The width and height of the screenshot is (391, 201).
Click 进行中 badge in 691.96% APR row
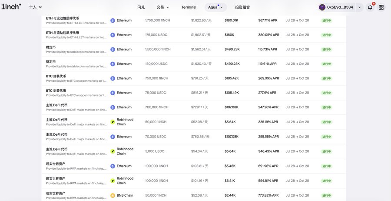coord(326,166)
